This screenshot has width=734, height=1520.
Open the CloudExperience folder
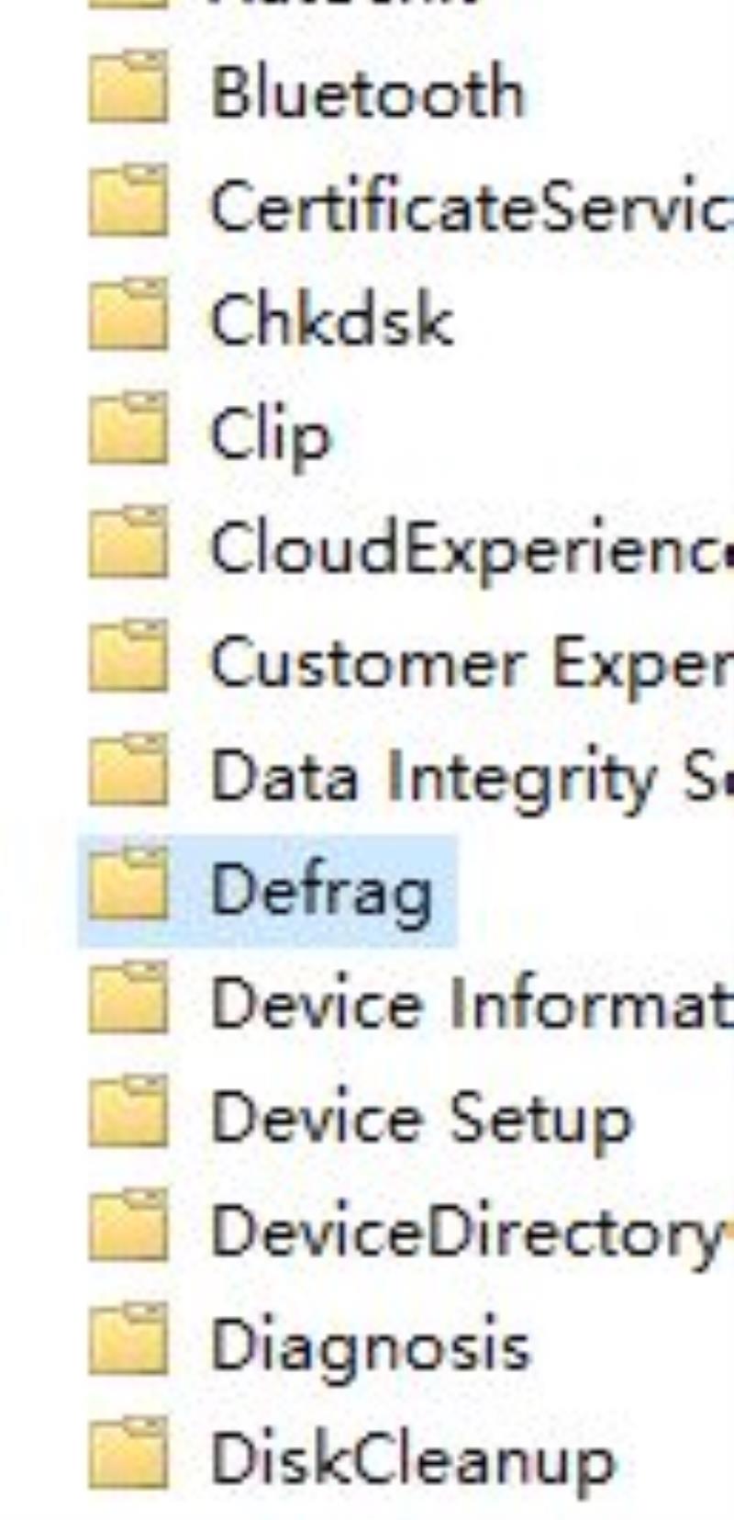(472, 549)
